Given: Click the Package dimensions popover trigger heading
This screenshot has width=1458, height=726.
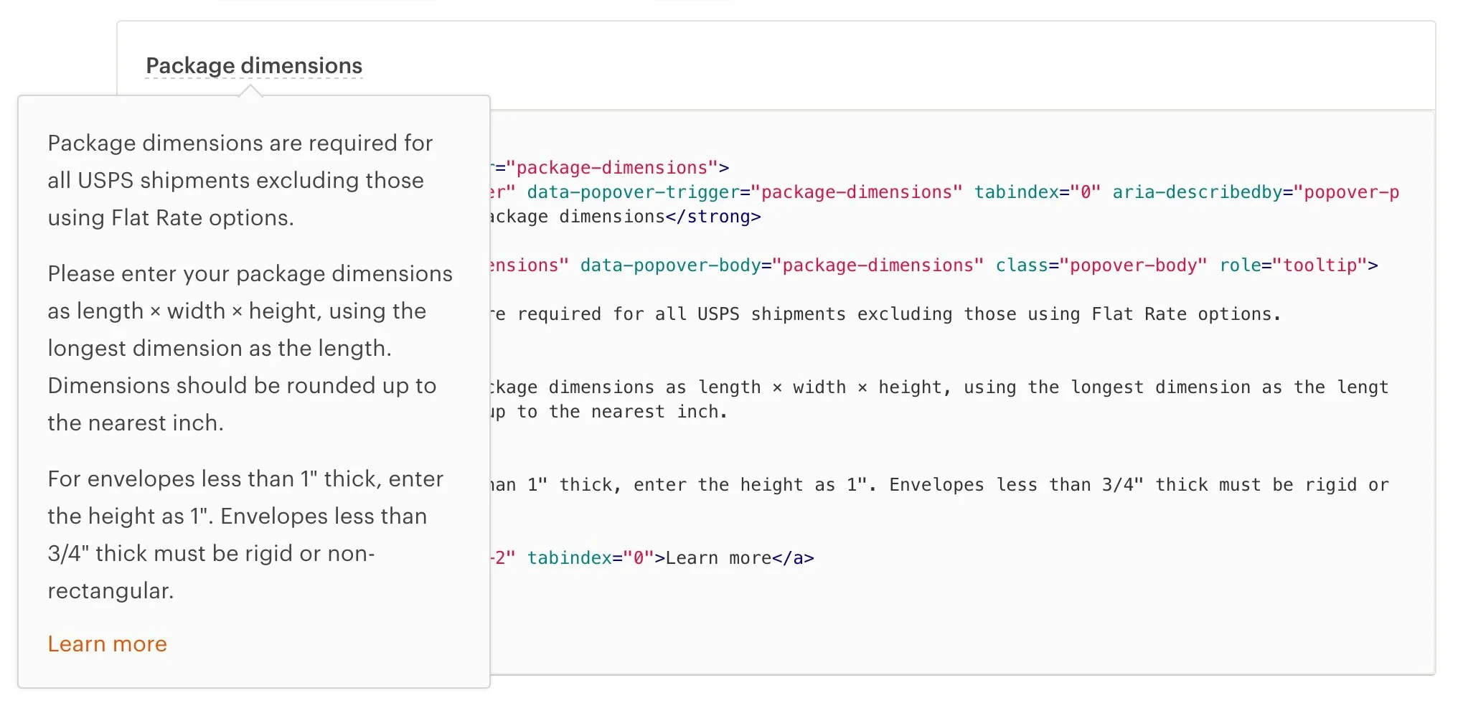Looking at the screenshot, I should (x=254, y=65).
